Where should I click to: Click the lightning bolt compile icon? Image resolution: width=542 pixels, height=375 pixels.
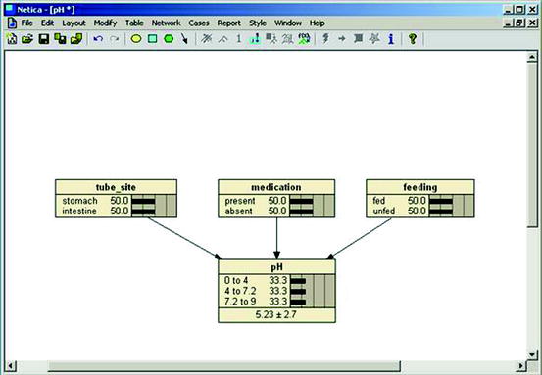(x=325, y=38)
